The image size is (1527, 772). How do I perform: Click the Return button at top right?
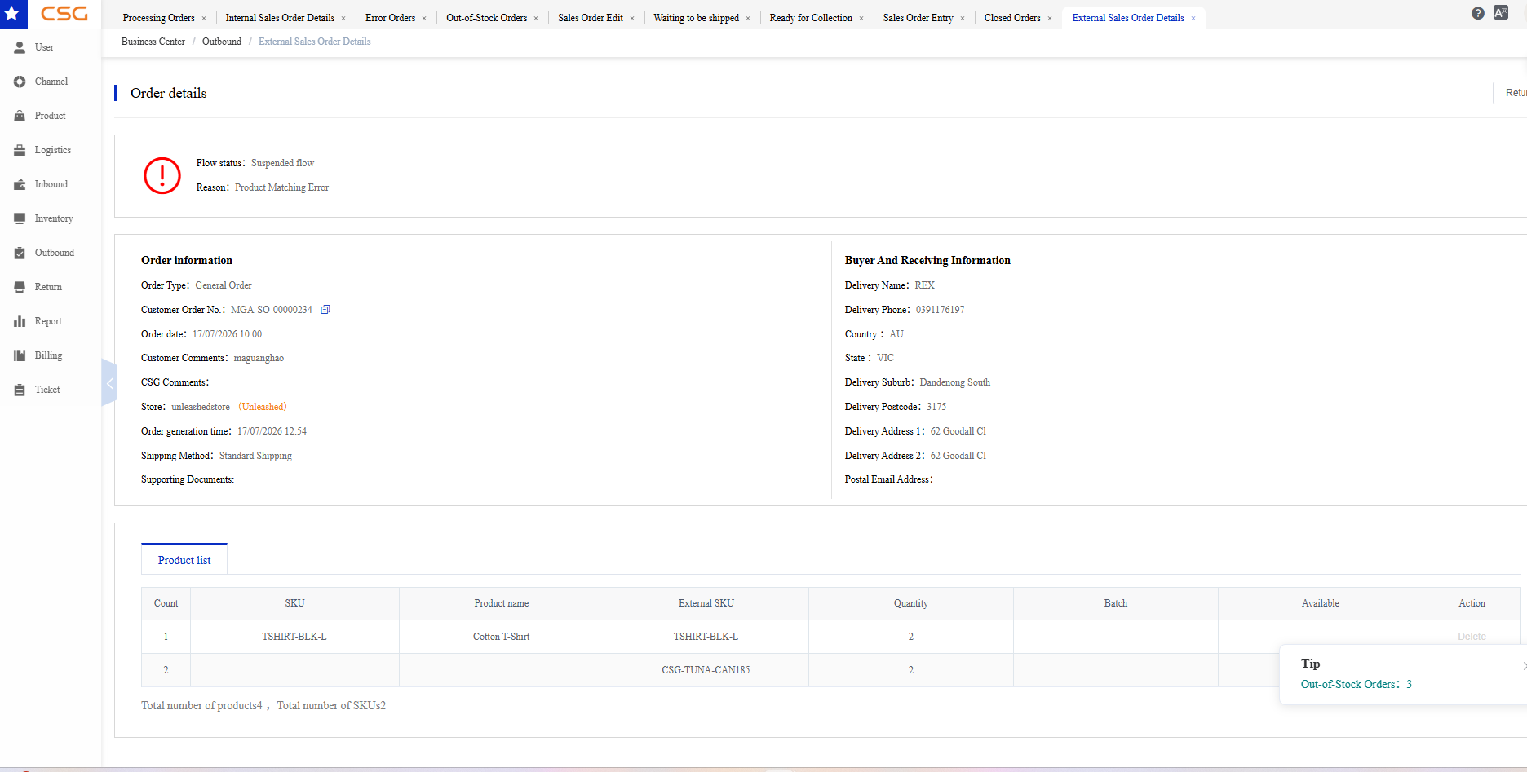pyautogui.click(x=1511, y=93)
